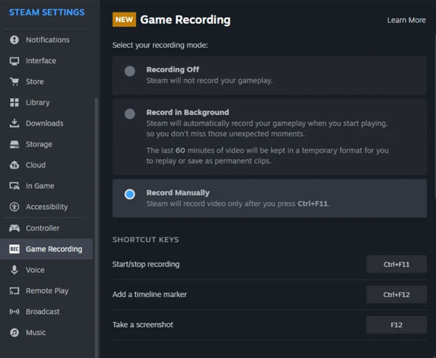This screenshot has height=358, width=436.
Task: Switch to Cloud settings
Action: pos(47,165)
